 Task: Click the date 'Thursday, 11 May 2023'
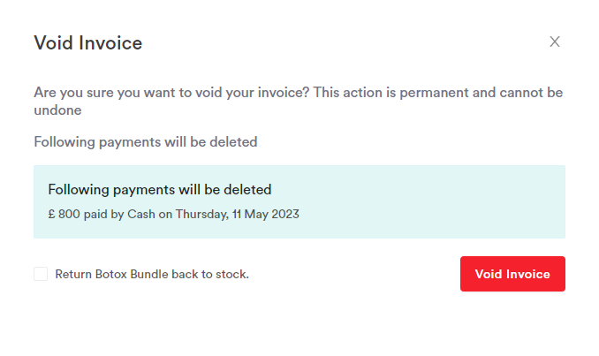click(x=238, y=214)
